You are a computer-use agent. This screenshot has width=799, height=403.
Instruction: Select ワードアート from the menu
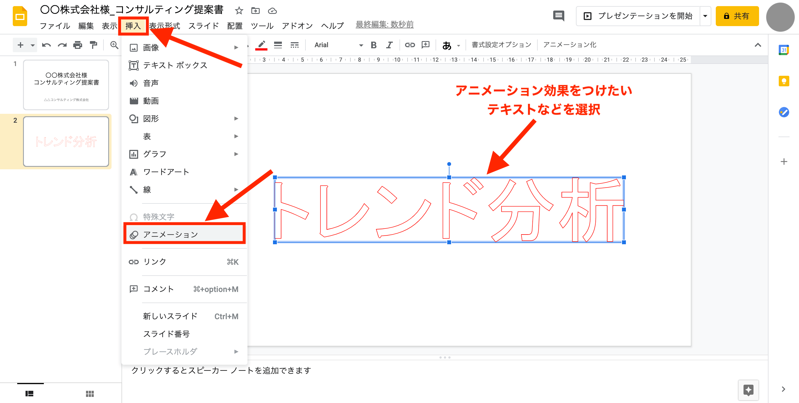pyautogui.click(x=184, y=172)
